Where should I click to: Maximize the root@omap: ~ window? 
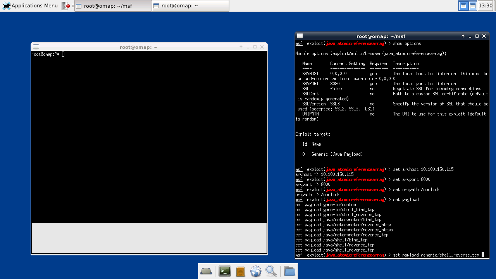(x=255, y=47)
